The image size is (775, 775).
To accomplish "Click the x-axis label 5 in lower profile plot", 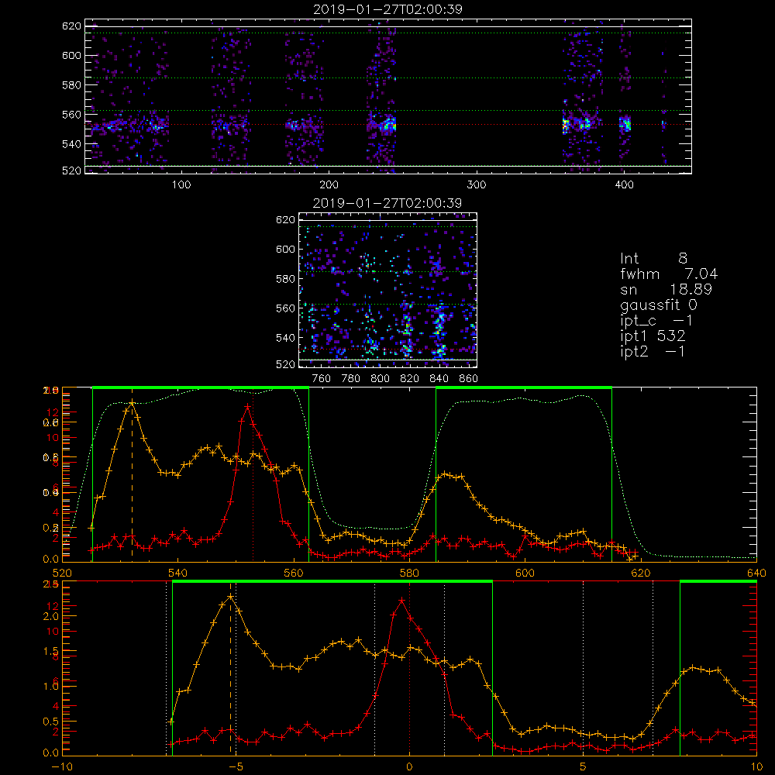I will pos(584,767).
